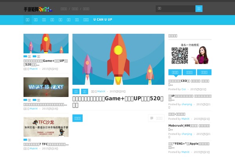Open the WHAT IS NEXT article thumbnail
The image size is (235, 157).
(x=46, y=87)
